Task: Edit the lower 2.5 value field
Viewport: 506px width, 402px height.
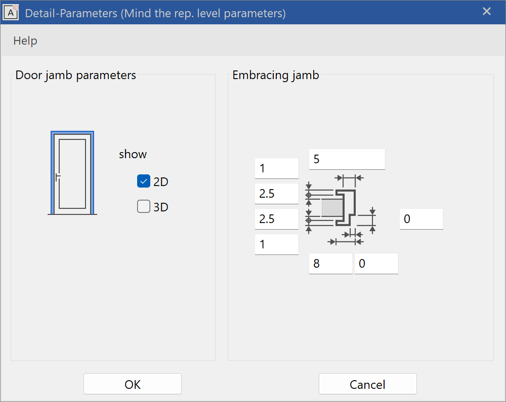Action: coord(277,219)
